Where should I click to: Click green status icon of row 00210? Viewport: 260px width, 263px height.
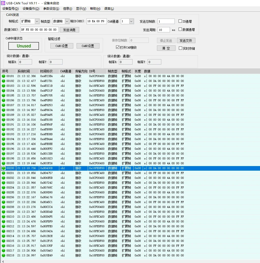point(4,217)
